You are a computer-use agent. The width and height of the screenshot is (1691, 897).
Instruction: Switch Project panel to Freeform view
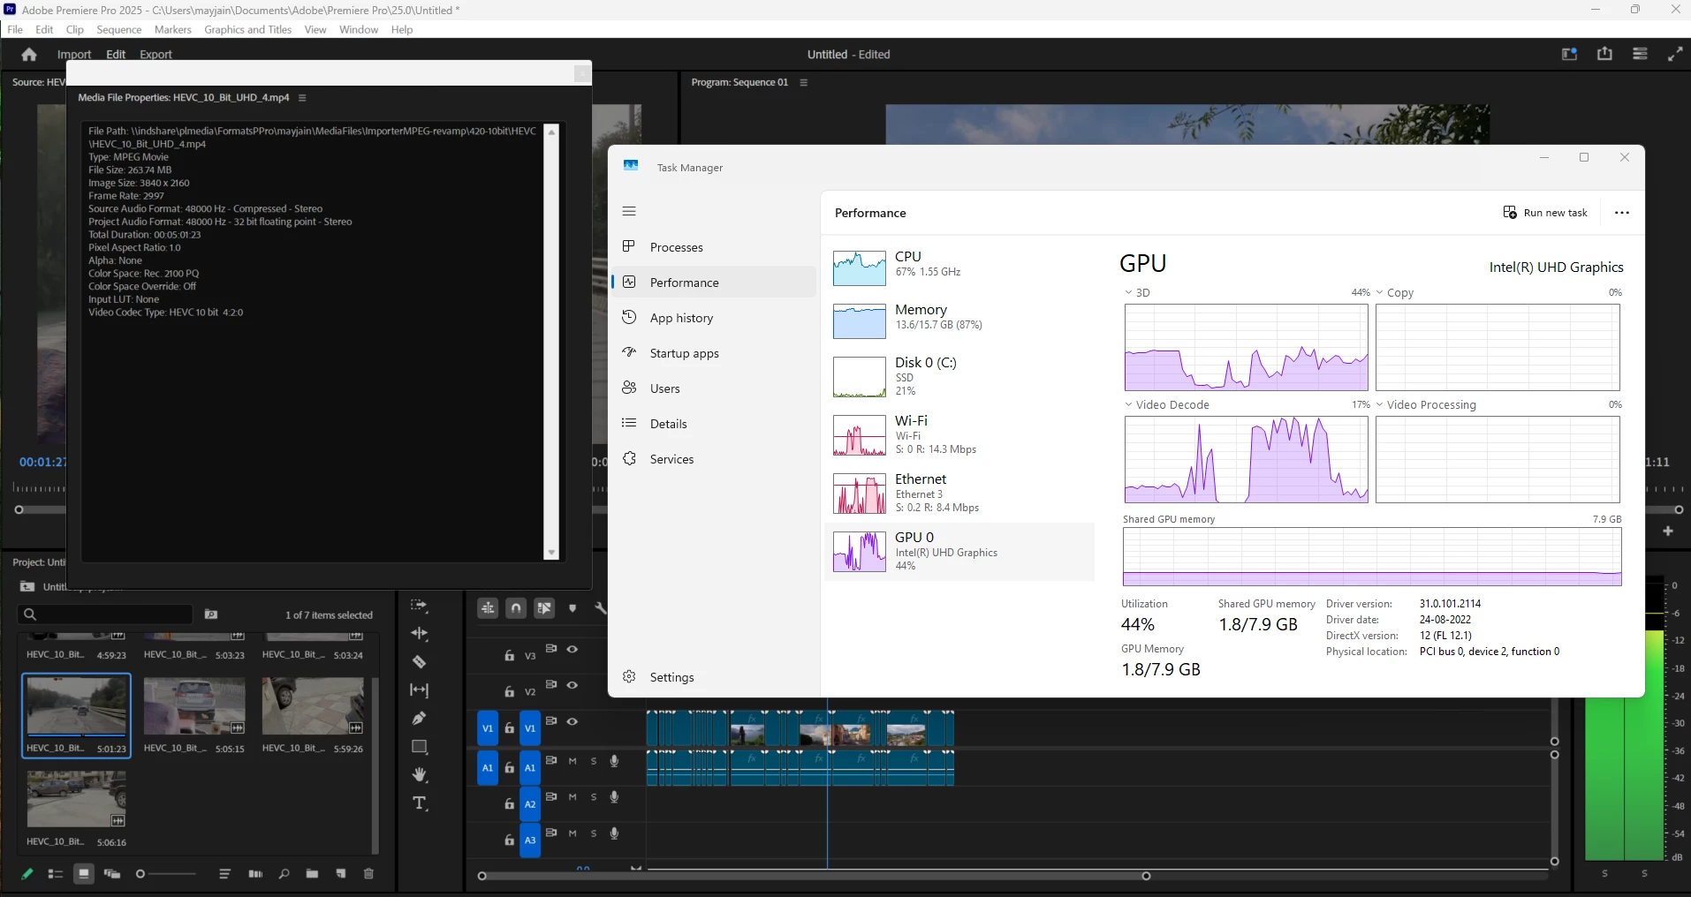[x=112, y=874]
